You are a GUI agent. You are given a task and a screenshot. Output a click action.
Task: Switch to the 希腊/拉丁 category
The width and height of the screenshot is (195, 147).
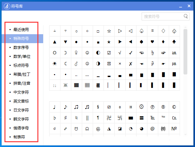(x=21, y=74)
